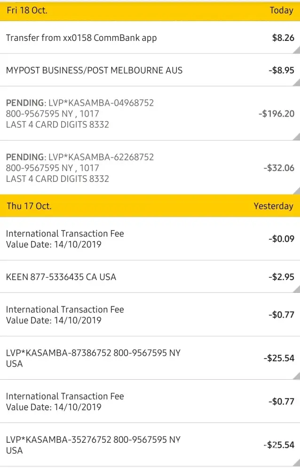
Task: View the LVP*KASAMBA-87386752 transaction details
Action: tap(93, 358)
